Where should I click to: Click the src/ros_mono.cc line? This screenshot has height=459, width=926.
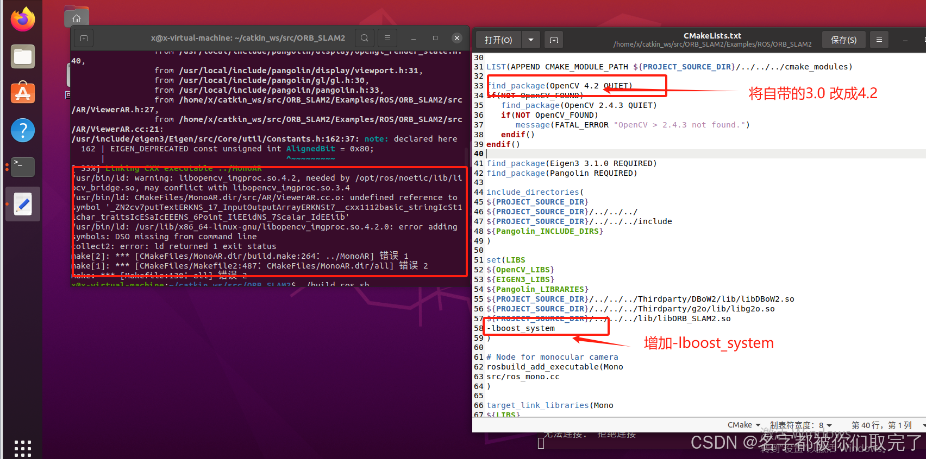(523, 377)
